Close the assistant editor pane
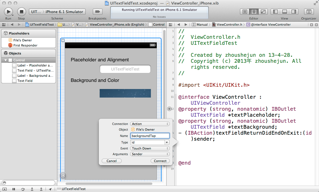This screenshot has width=319, height=192. click(316, 25)
